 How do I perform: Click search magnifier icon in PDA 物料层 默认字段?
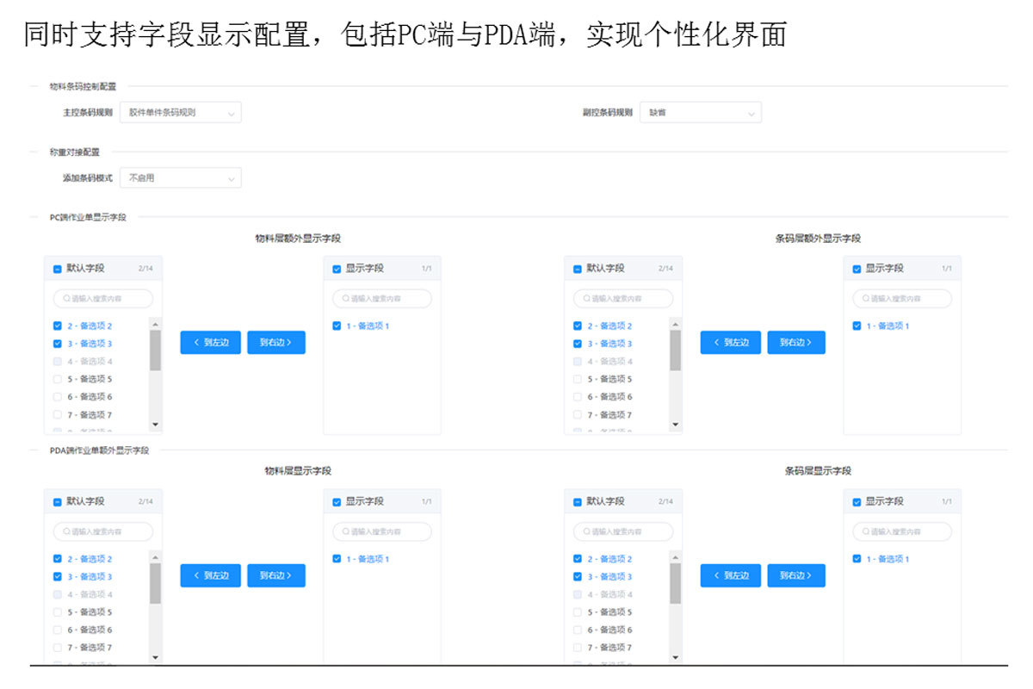[x=65, y=532]
